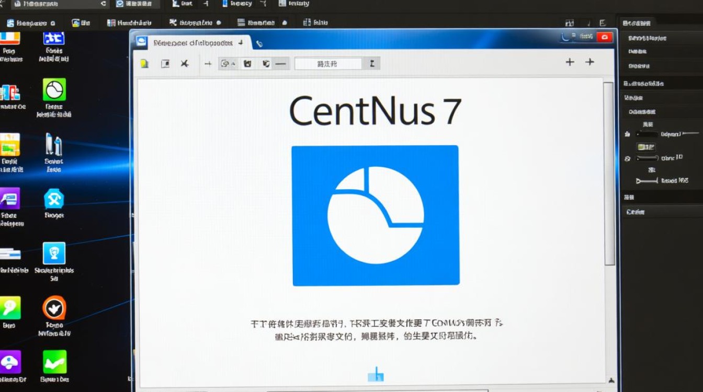Click the forward arrow button in the toolbar
The height and width of the screenshot is (392, 703).
tap(208, 63)
